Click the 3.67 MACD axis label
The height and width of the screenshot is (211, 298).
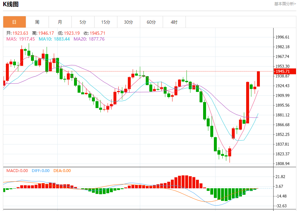click(279, 186)
